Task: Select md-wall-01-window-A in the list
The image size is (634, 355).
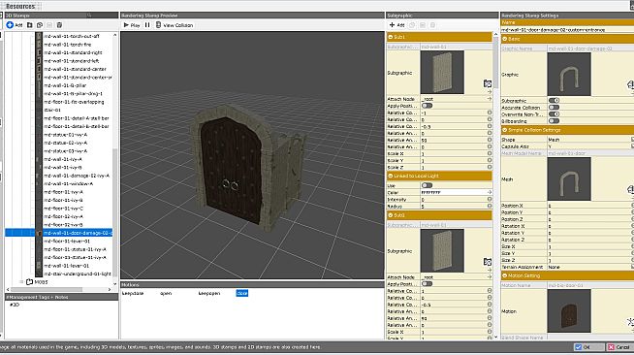Action: pyautogui.click(x=68, y=183)
